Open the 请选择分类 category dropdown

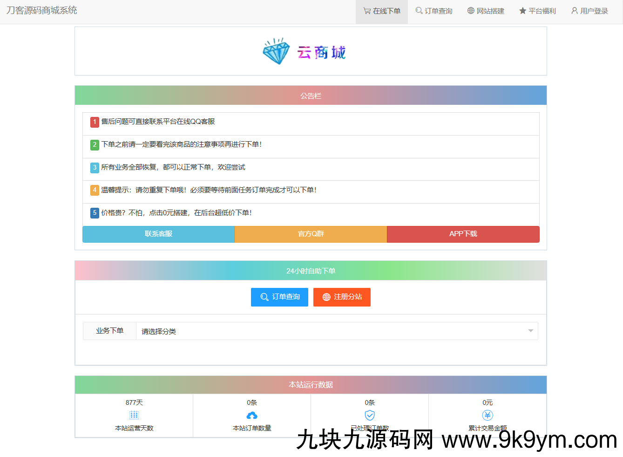pyautogui.click(x=326, y=331)
